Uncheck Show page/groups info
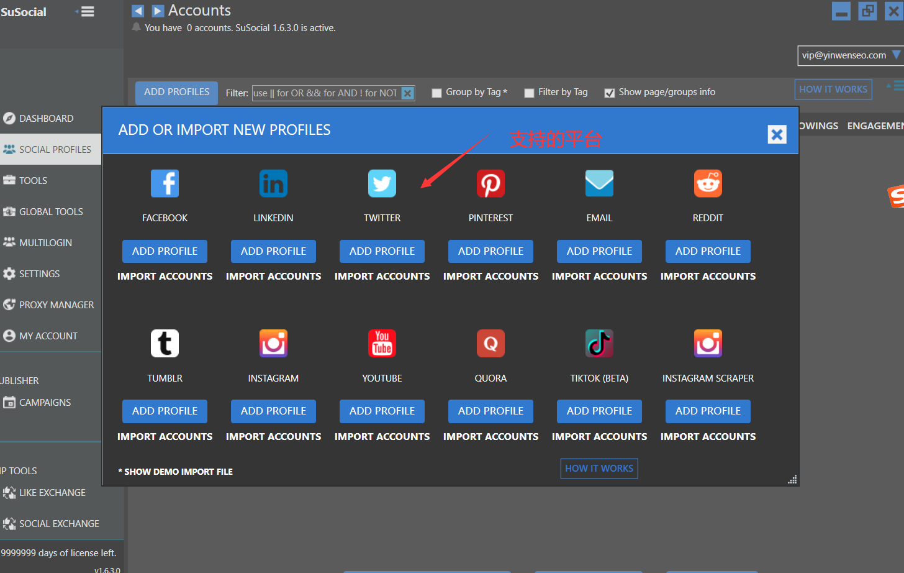This screenshot has width=904, height=573. pos(610,93)
